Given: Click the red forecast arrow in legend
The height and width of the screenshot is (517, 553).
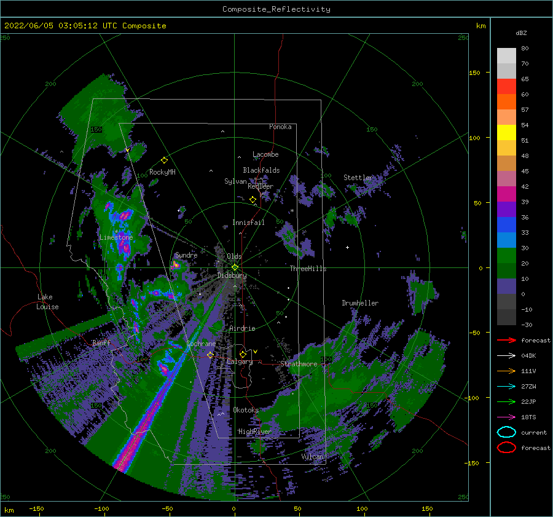Looking at the screenshot, I should click(506, 340).
